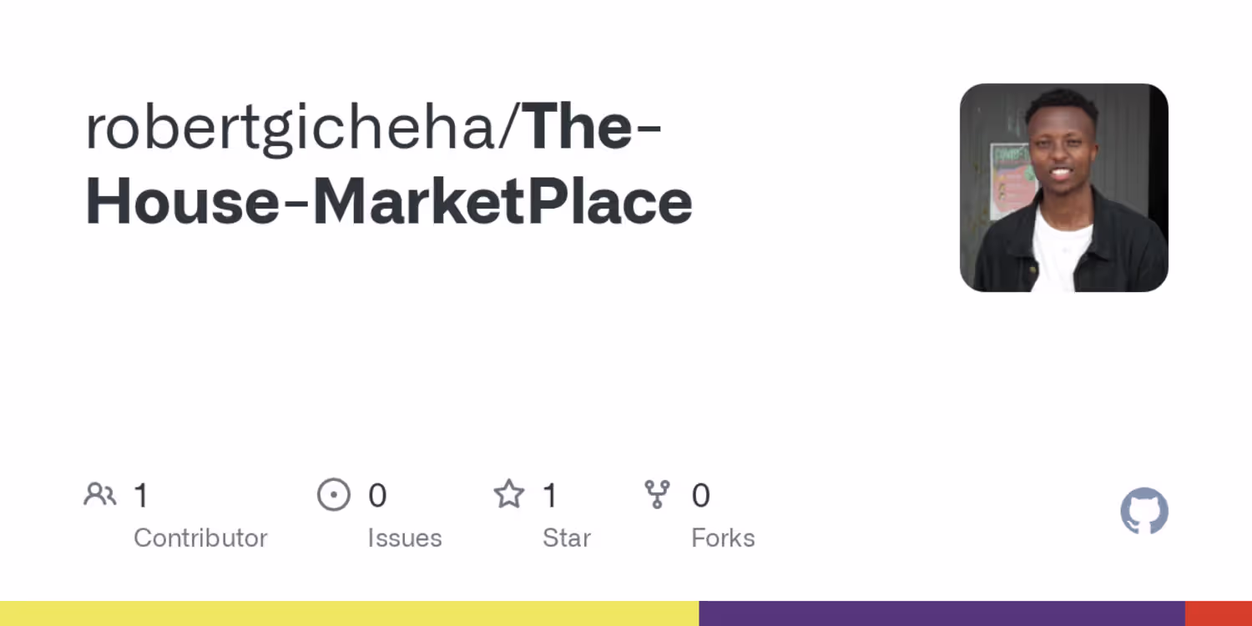
Task: Click the owner name robertgicheha
Action: tap(290, 127)
